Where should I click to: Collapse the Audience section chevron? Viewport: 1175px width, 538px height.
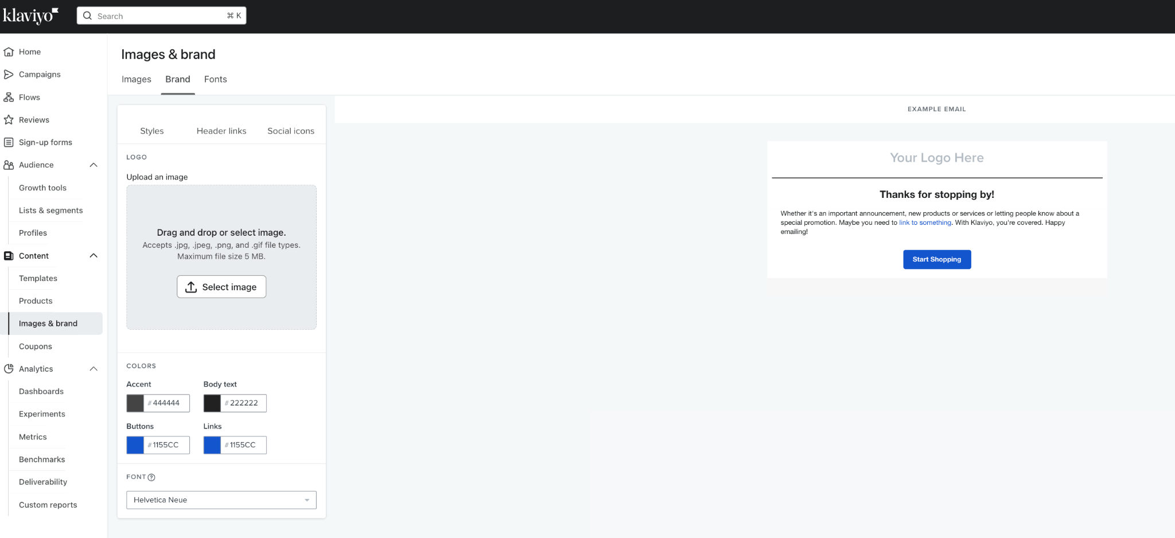(94, 165)
